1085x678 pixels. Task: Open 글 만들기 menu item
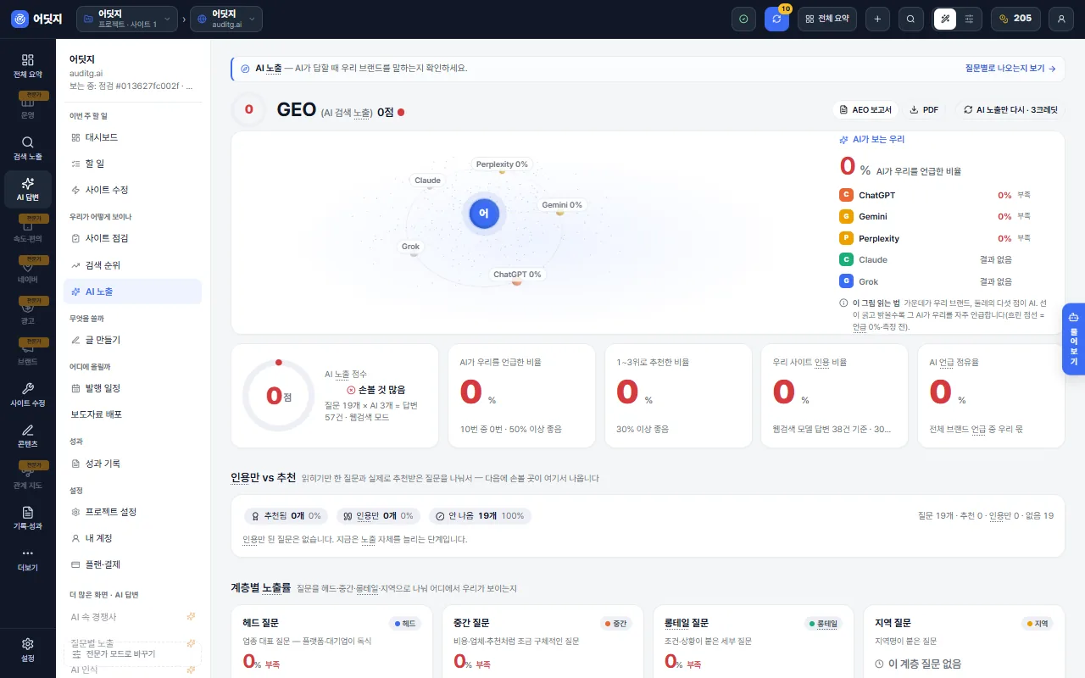(x=132, y=340)
